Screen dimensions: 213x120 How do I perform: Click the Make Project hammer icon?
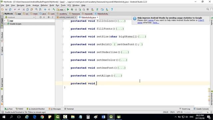54,9
